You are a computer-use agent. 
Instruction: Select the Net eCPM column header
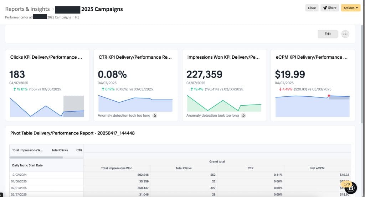(x=317, y=168)
